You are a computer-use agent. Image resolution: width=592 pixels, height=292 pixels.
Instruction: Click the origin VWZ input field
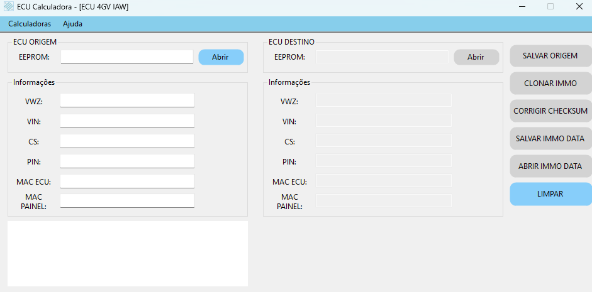[127, 100]
